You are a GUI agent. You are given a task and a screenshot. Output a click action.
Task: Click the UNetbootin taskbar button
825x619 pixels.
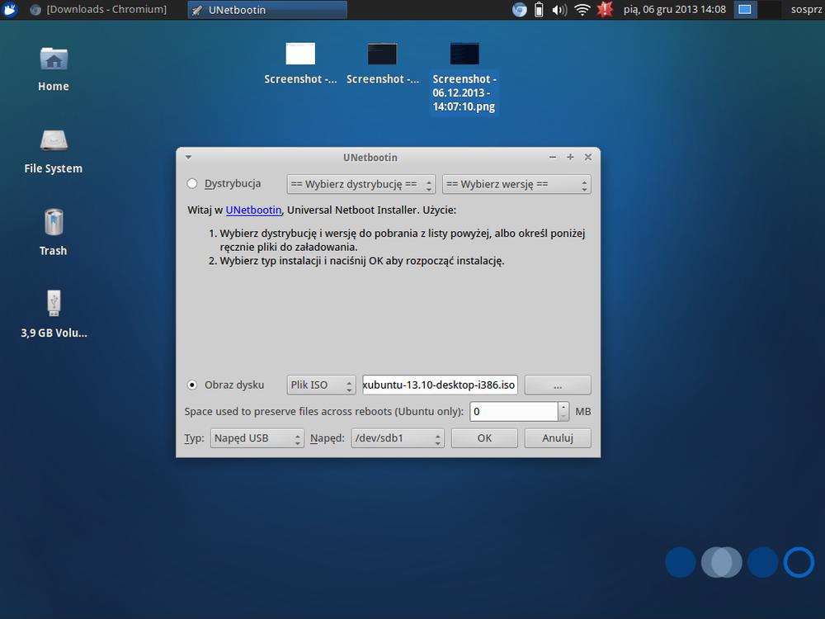[267, 9]
